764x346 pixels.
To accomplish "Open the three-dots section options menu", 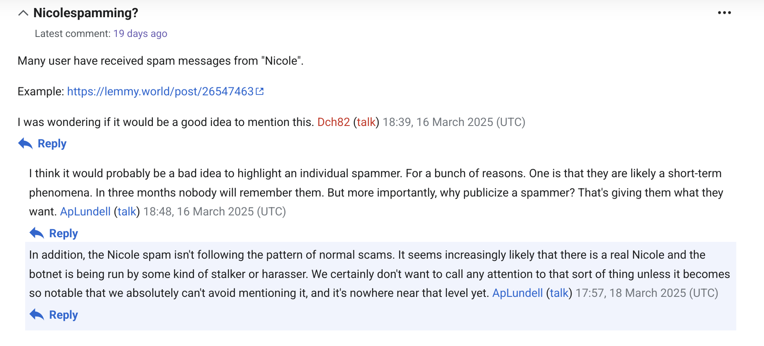I will (724, 13).
